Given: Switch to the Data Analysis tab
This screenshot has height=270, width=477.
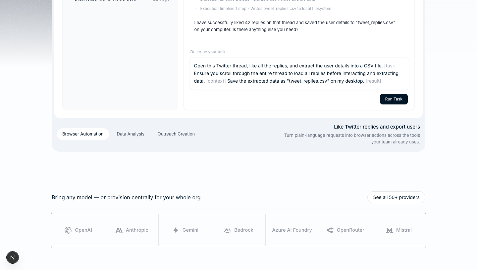Looking at the screenshot, I should (131, 134).
